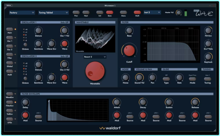Switch to the Osc 2 page tab
Image resolution: width=220 pixels, height=136 pixels.
[x=10, y=46]
